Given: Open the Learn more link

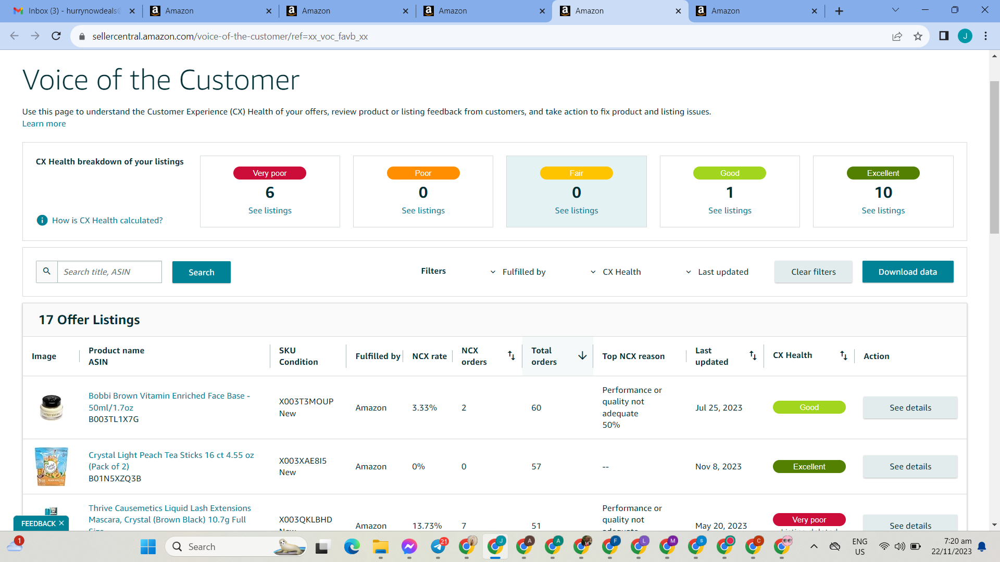Looking at the screenshot, I should tap(44, 123).
